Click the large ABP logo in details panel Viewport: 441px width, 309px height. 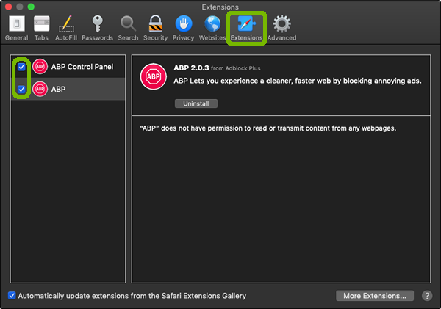(154, 76)
